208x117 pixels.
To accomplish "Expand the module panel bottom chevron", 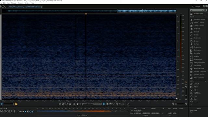I will (191, 104).
